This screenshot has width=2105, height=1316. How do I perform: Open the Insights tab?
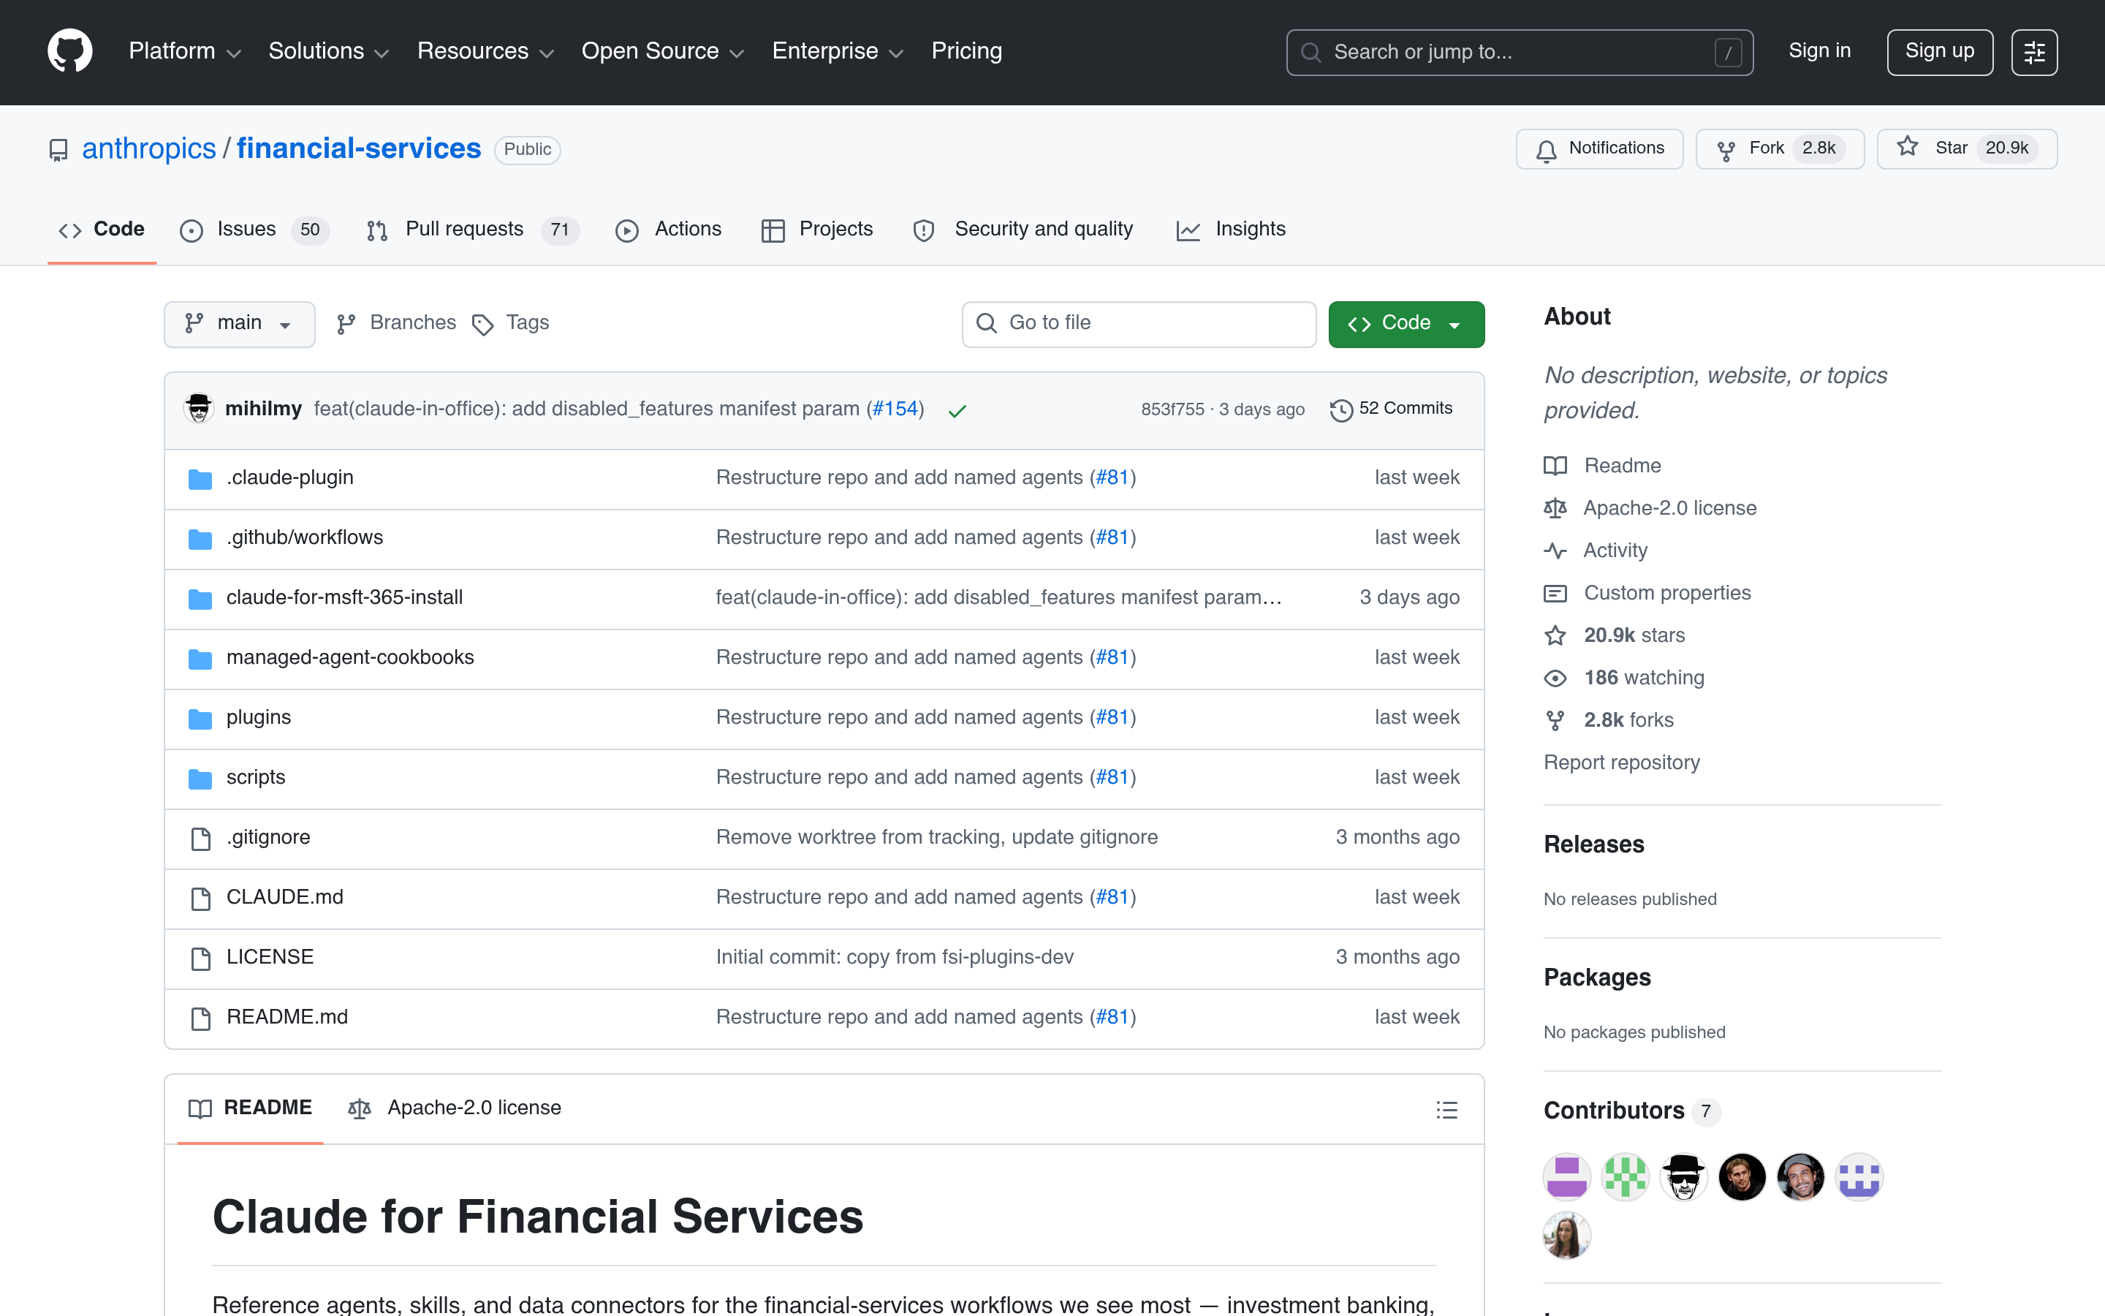point(1230,230)
